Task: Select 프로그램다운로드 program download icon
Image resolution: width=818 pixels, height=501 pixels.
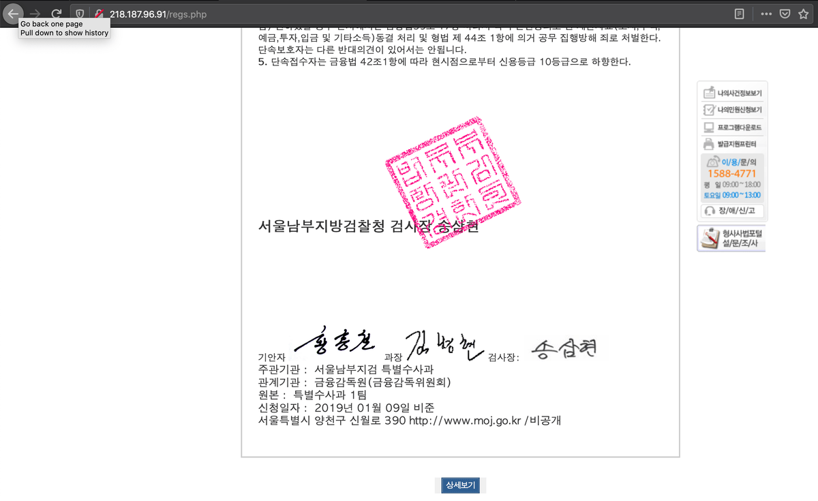Action: tap(731, 126)
